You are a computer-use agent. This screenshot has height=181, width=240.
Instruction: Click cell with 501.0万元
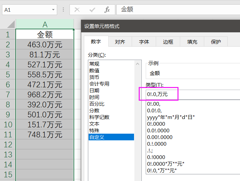pyautogui.click(x=45, y=114)
